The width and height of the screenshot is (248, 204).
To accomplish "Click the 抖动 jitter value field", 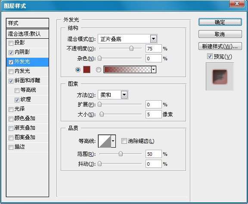I will 154,164.
